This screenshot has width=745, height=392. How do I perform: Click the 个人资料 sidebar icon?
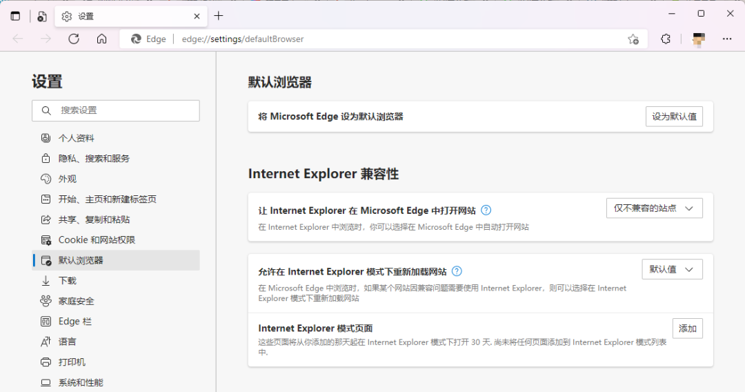pyautogui.click(x=46, y=138)
